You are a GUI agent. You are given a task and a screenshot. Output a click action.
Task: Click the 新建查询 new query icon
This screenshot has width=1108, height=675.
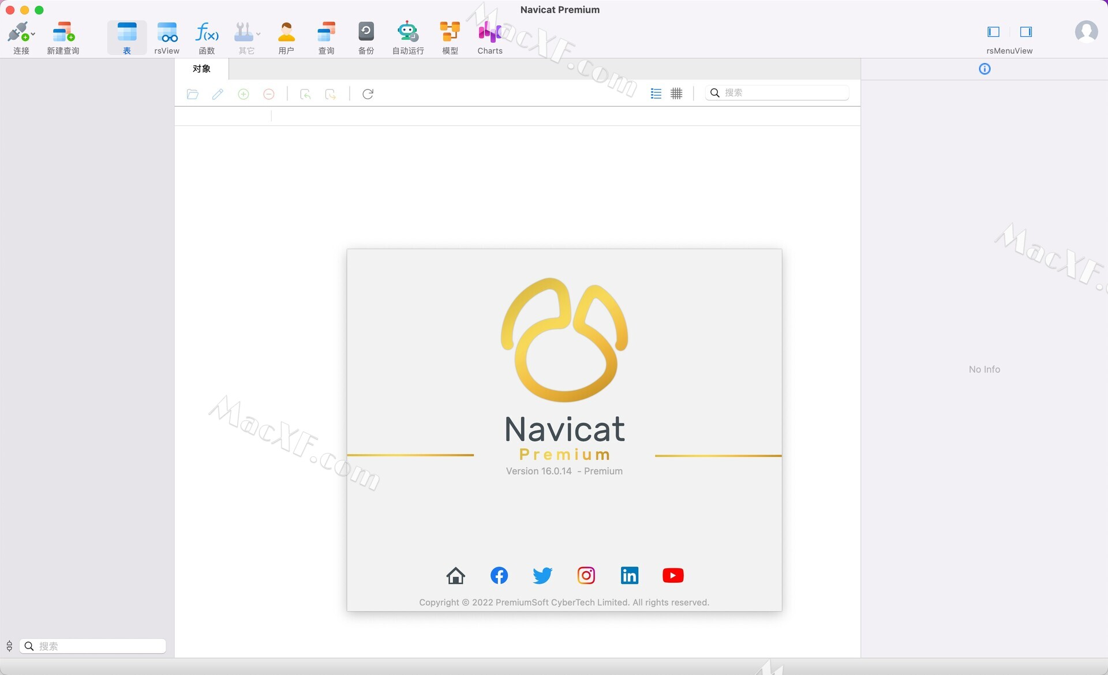pos(63,32)
